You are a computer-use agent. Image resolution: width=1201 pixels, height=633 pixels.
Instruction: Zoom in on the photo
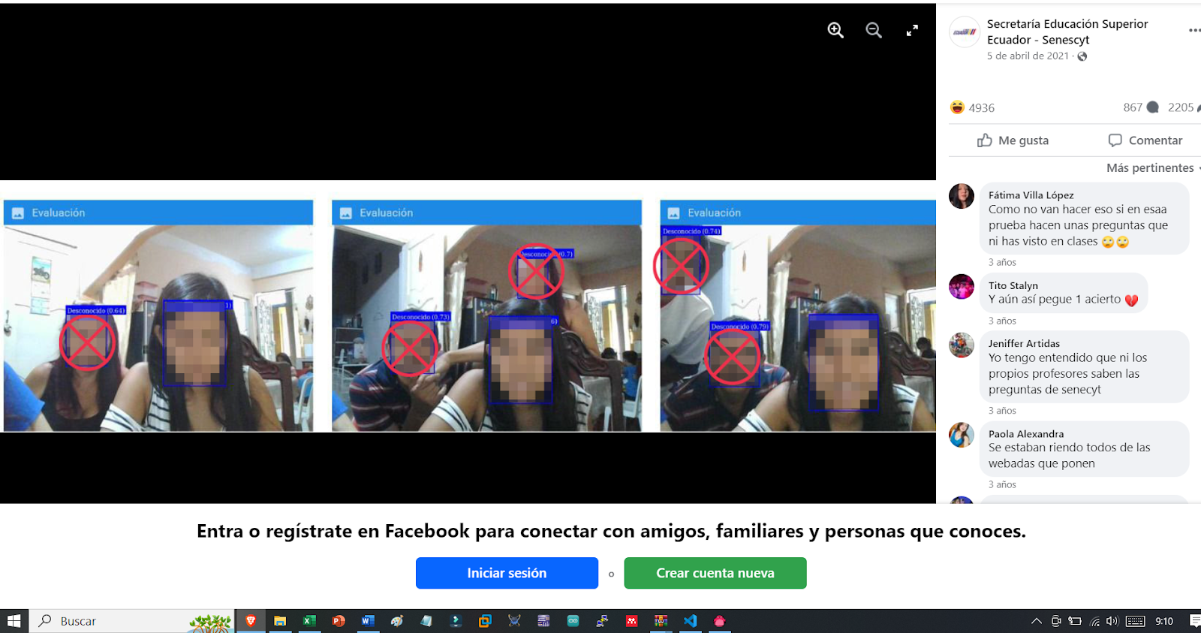835,30
